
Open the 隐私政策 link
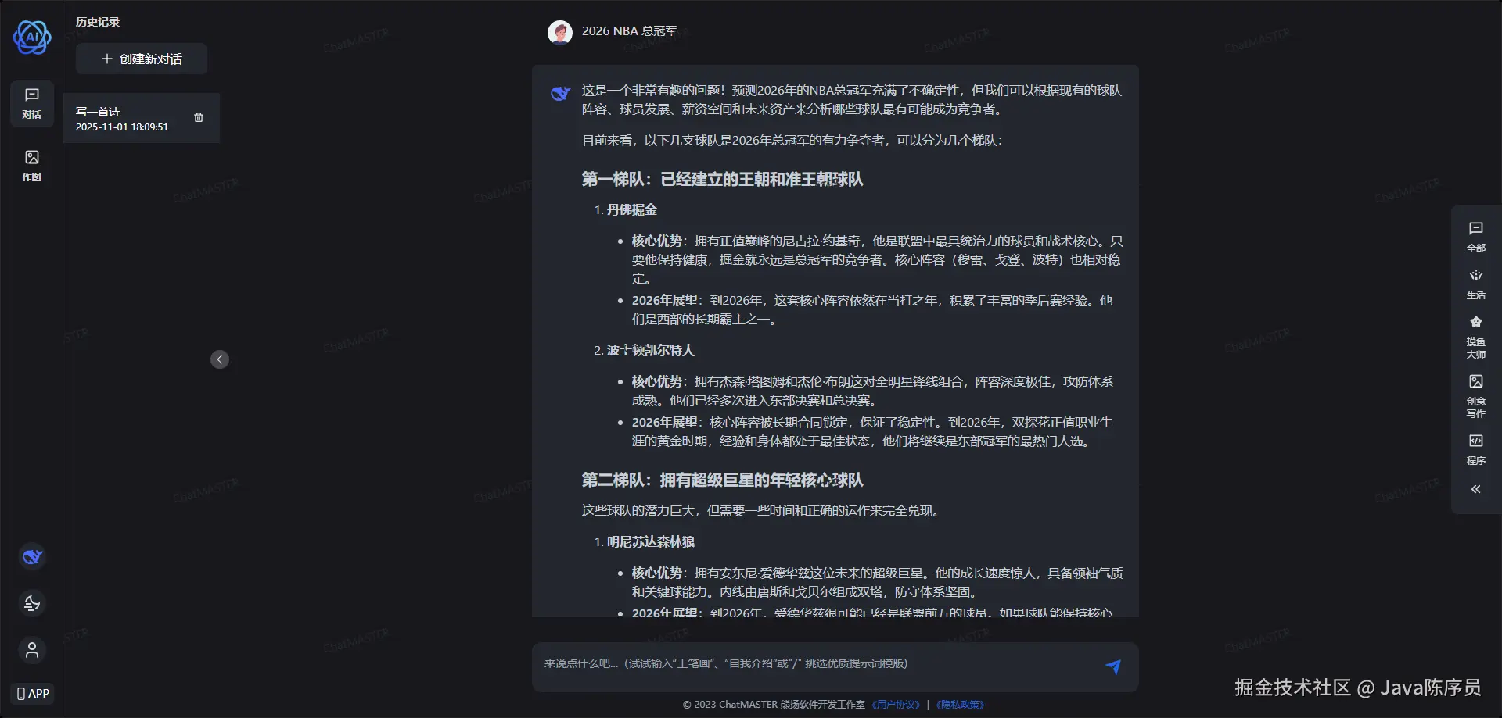(x=960, y=705)
